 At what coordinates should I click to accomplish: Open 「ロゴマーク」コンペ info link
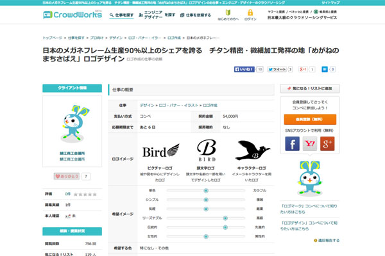pos(309,209)
